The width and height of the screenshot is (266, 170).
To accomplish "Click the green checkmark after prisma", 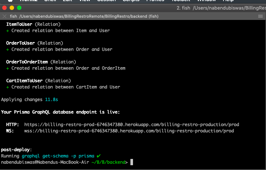I will (99, 156).
